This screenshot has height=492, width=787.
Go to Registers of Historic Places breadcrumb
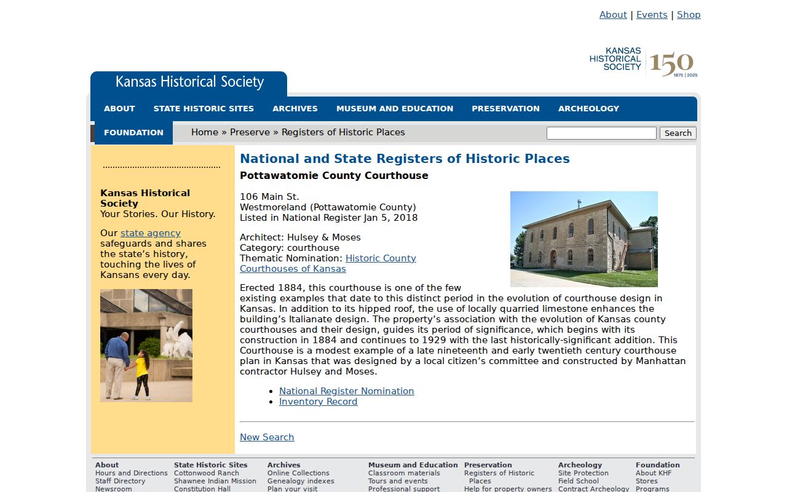pos(343,132)
